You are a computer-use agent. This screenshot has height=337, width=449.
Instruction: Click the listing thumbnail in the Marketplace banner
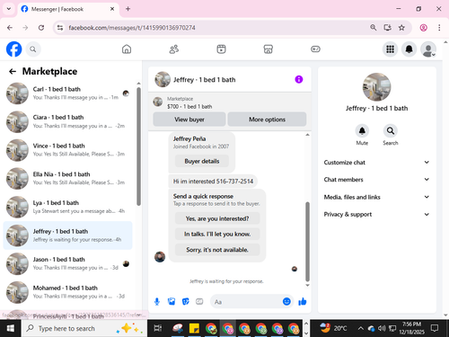point(158,102)
